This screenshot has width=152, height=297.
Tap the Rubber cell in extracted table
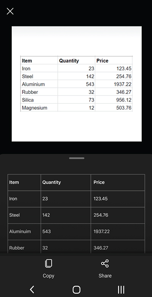point(24,247)
